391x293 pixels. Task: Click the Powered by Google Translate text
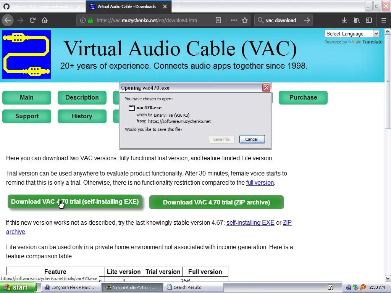(353, 42)
